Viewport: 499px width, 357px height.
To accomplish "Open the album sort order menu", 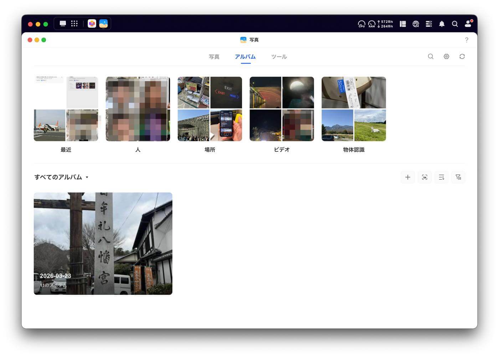I will 441,177.
